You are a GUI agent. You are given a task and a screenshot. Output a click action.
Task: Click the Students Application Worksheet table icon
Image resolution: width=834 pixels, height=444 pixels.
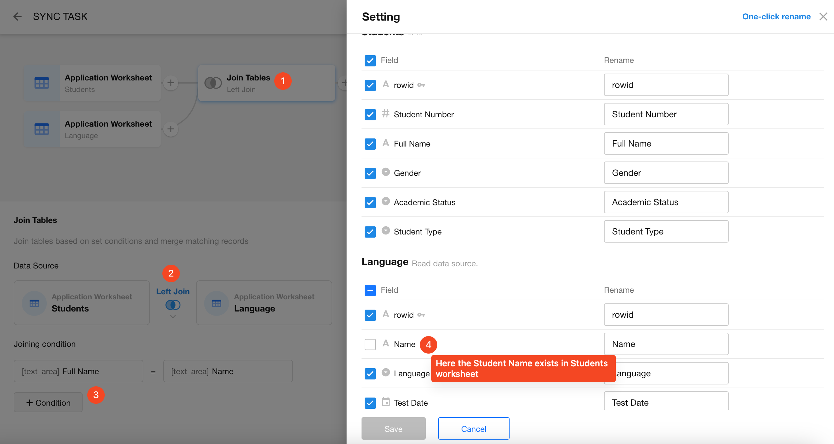coord(42,83)
